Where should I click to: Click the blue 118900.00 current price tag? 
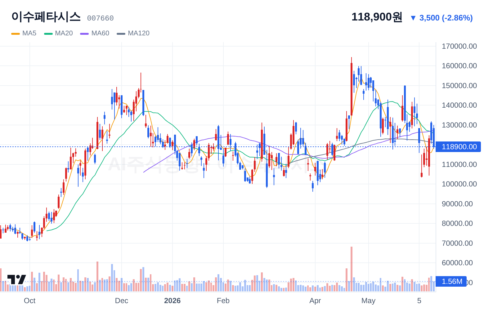(458, 147)
